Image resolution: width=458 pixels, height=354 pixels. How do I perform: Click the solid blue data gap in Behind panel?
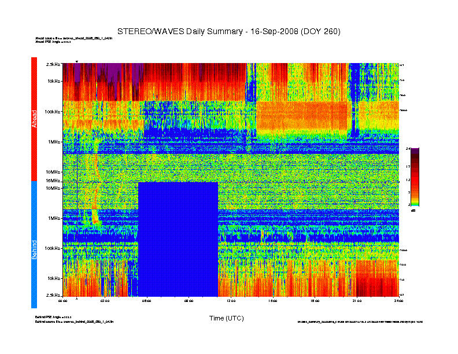tap(178, 239)
